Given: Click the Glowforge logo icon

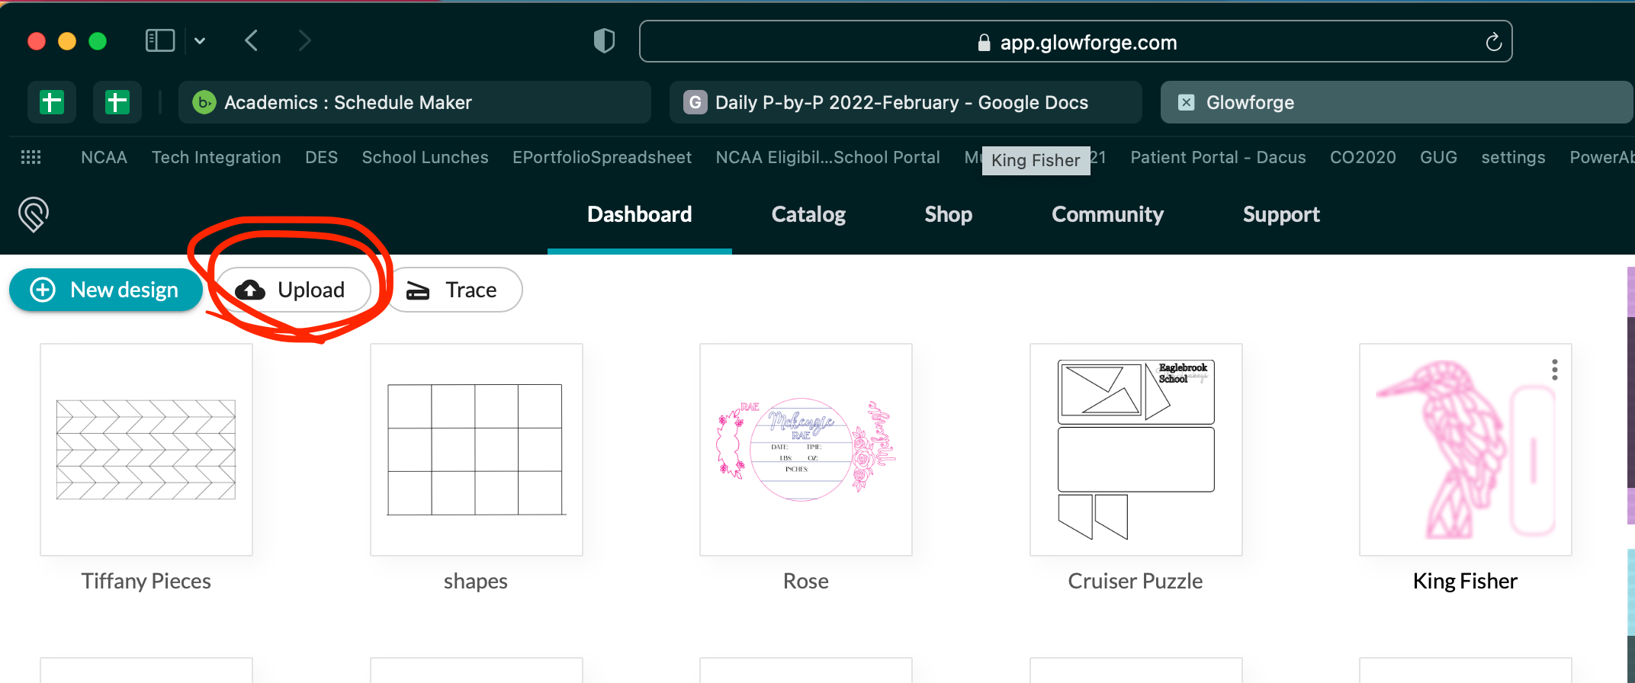Looking at the screenshot, I should point(34,214).
